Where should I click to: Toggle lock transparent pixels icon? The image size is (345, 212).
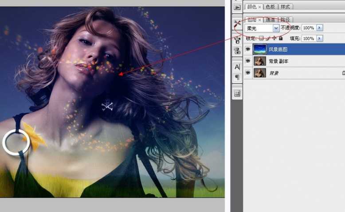pyautogui.click(x=261, y=38)
